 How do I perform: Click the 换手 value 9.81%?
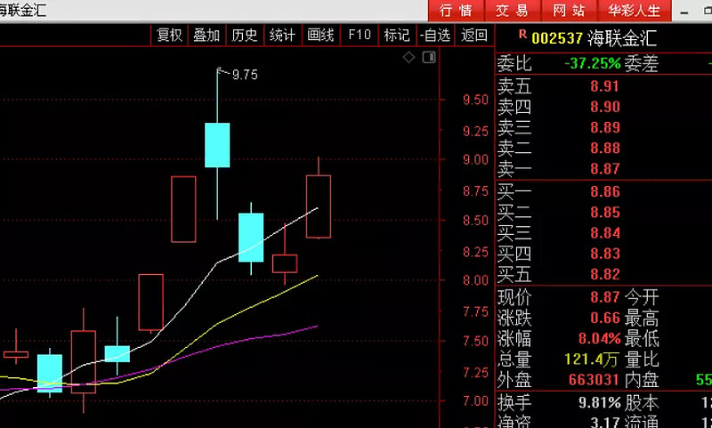point(599,402)
